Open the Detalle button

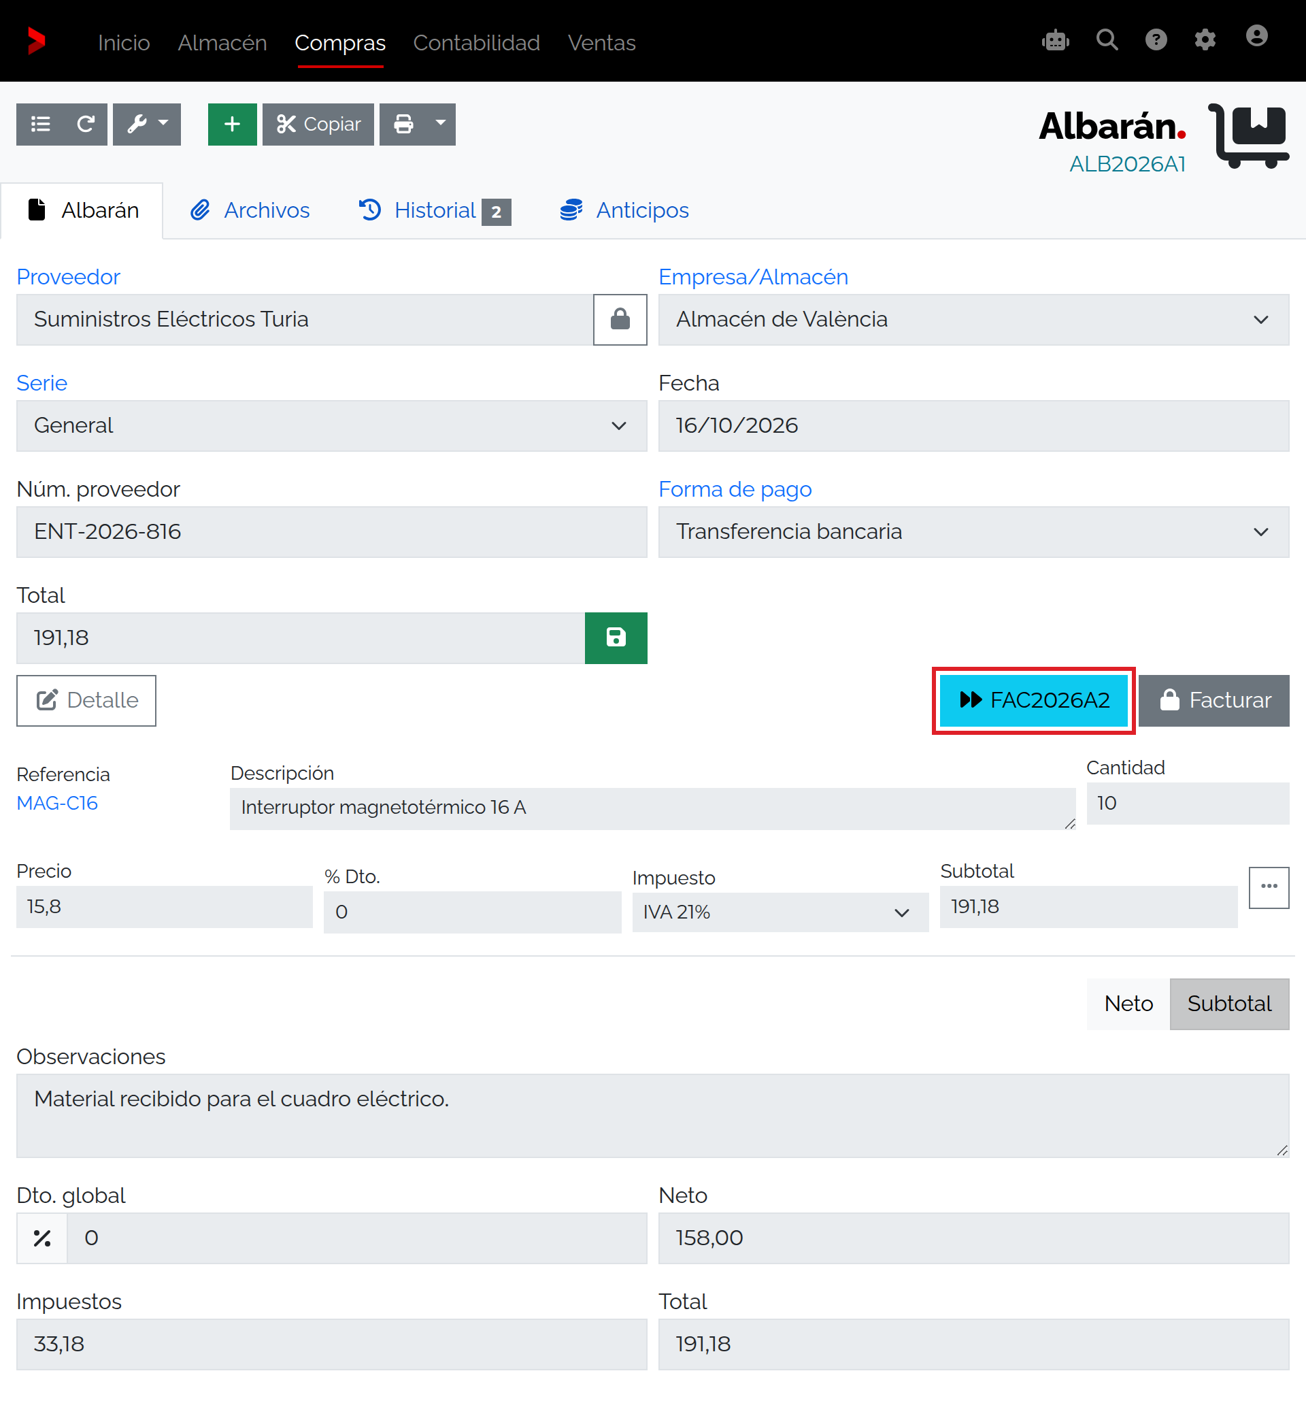(x=86, y=700)
